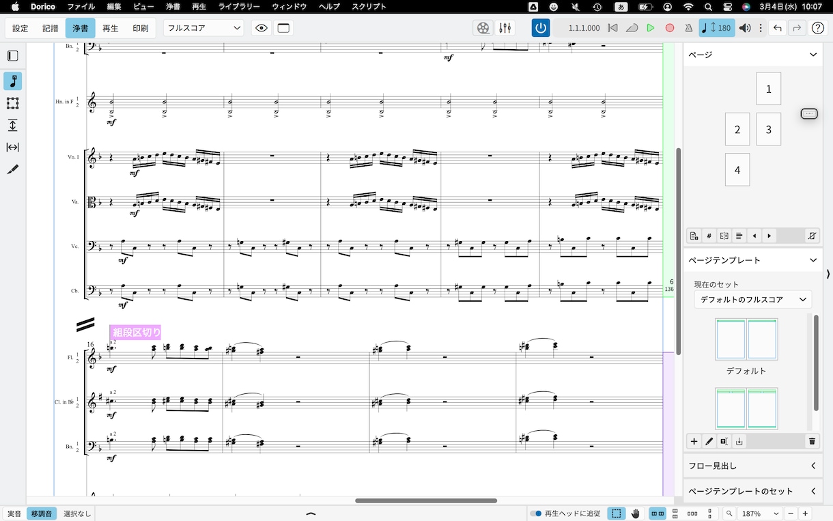Click the Insert Pages icon
This screenshot has height=521, width=833.
[x=694, y=236]
